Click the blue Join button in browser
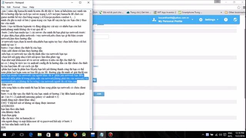Viewport: 246px width, 138px height. [99, 94]
